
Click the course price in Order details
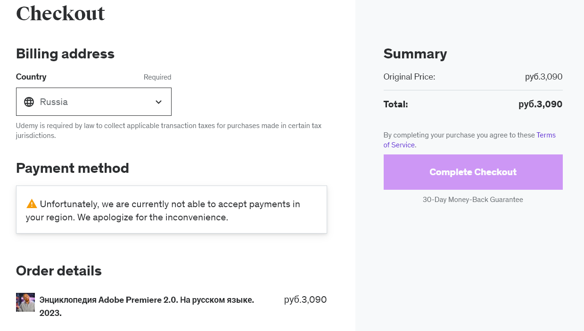[x=305, y=300]
